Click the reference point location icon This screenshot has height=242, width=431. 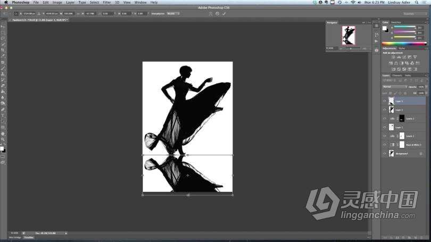[x=16, y=13]
